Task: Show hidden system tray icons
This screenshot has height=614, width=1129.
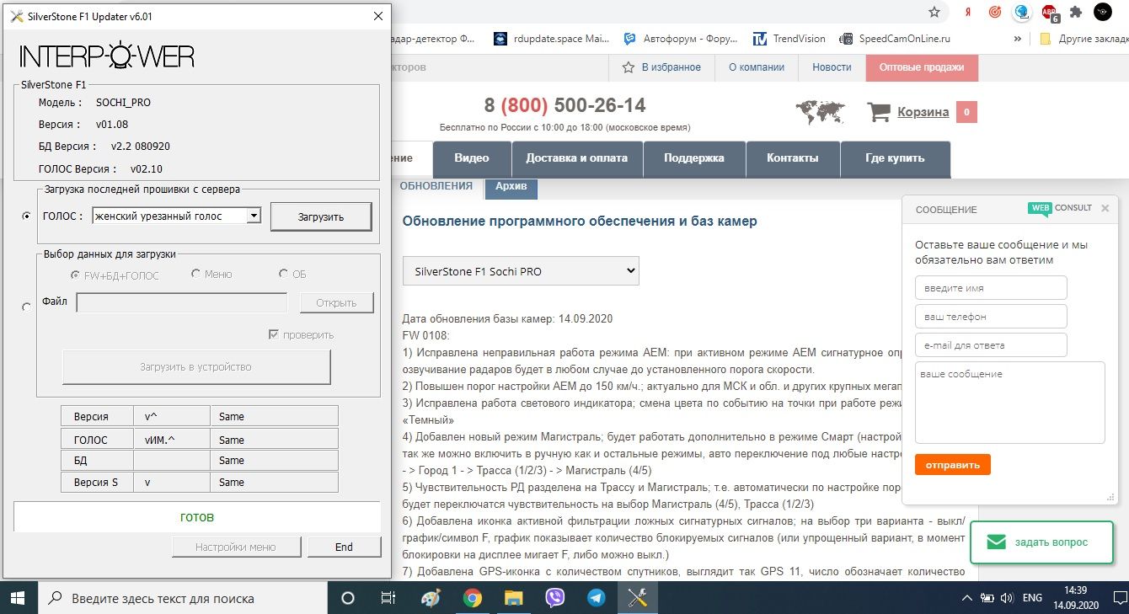Action: [966, 598]
